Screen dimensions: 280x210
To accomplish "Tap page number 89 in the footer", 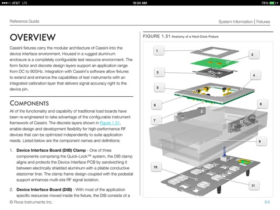I will (267, 202).
